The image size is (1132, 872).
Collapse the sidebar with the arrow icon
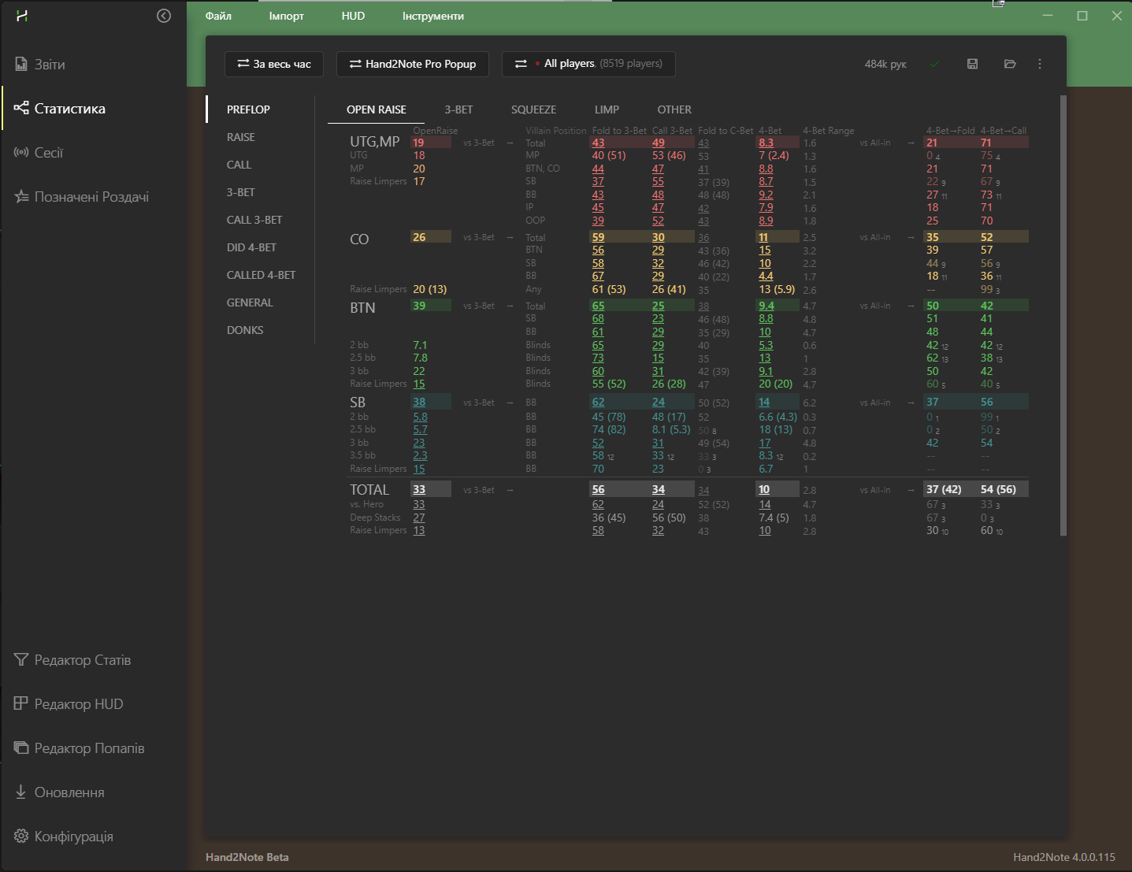pos(164,16)
